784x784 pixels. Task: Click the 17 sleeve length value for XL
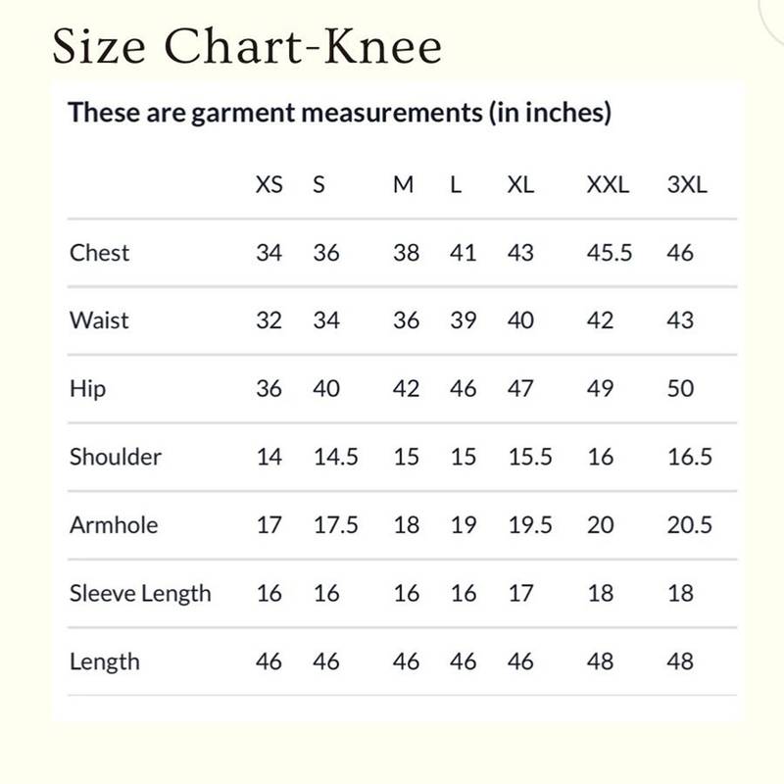[520, 593]
